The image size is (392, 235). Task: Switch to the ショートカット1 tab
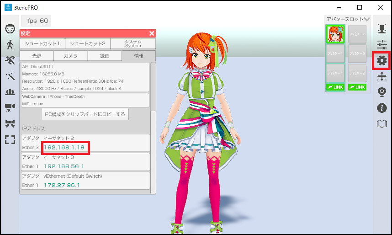(42, 43)
